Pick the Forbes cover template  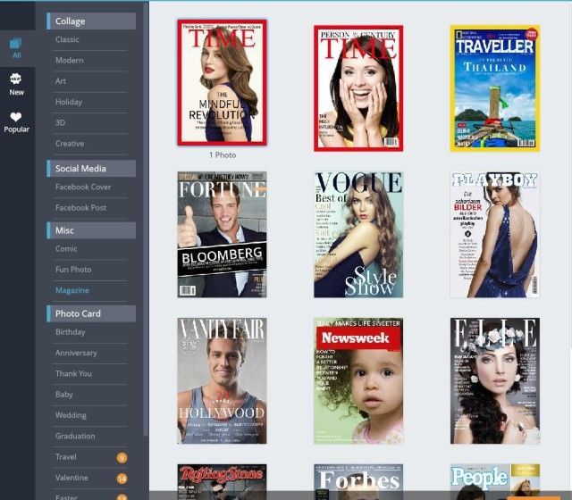358,482
